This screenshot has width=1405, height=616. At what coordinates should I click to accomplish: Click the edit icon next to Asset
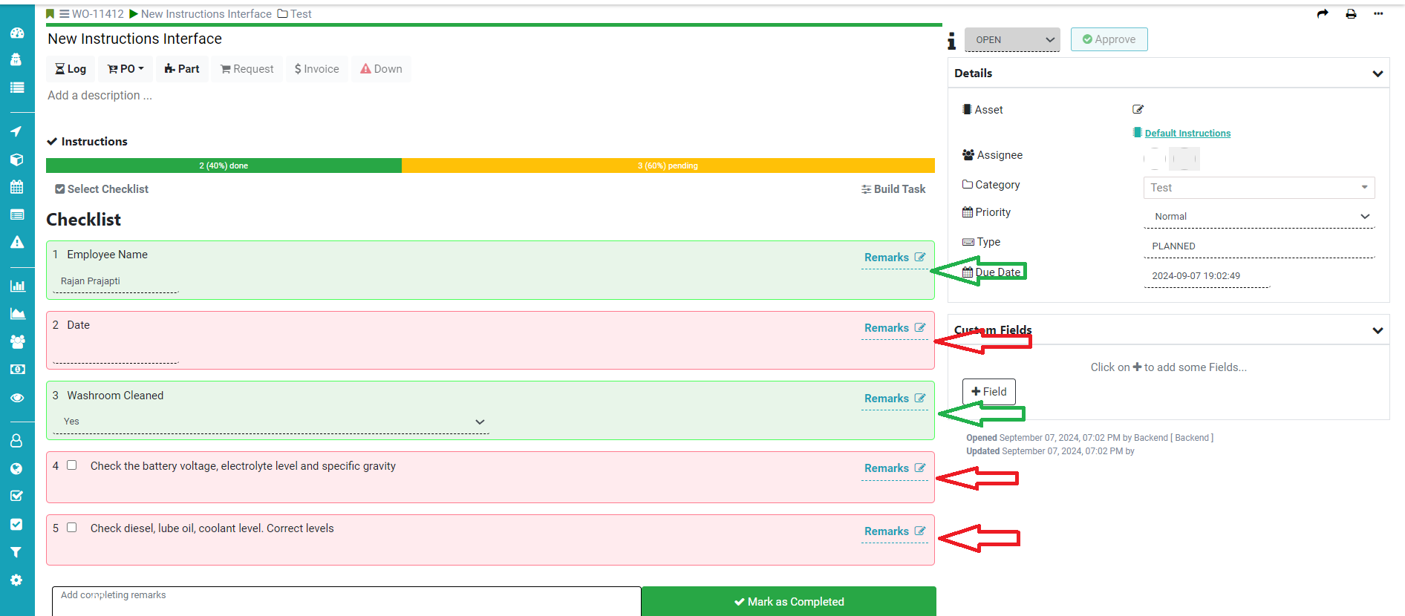point(1138,109)
